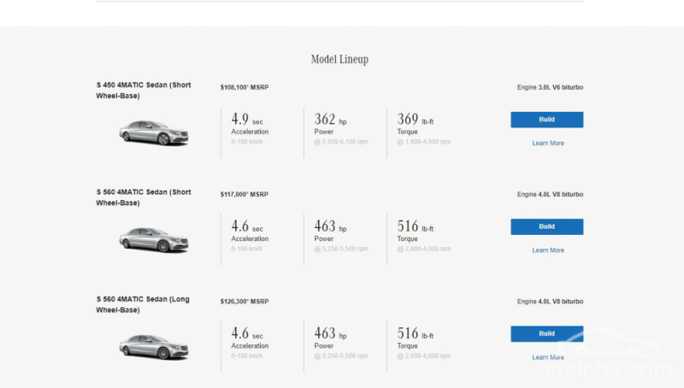Select the S 450 4MATIC car image
The width and height of the screenshot is (684, 388).
point(153,132)
